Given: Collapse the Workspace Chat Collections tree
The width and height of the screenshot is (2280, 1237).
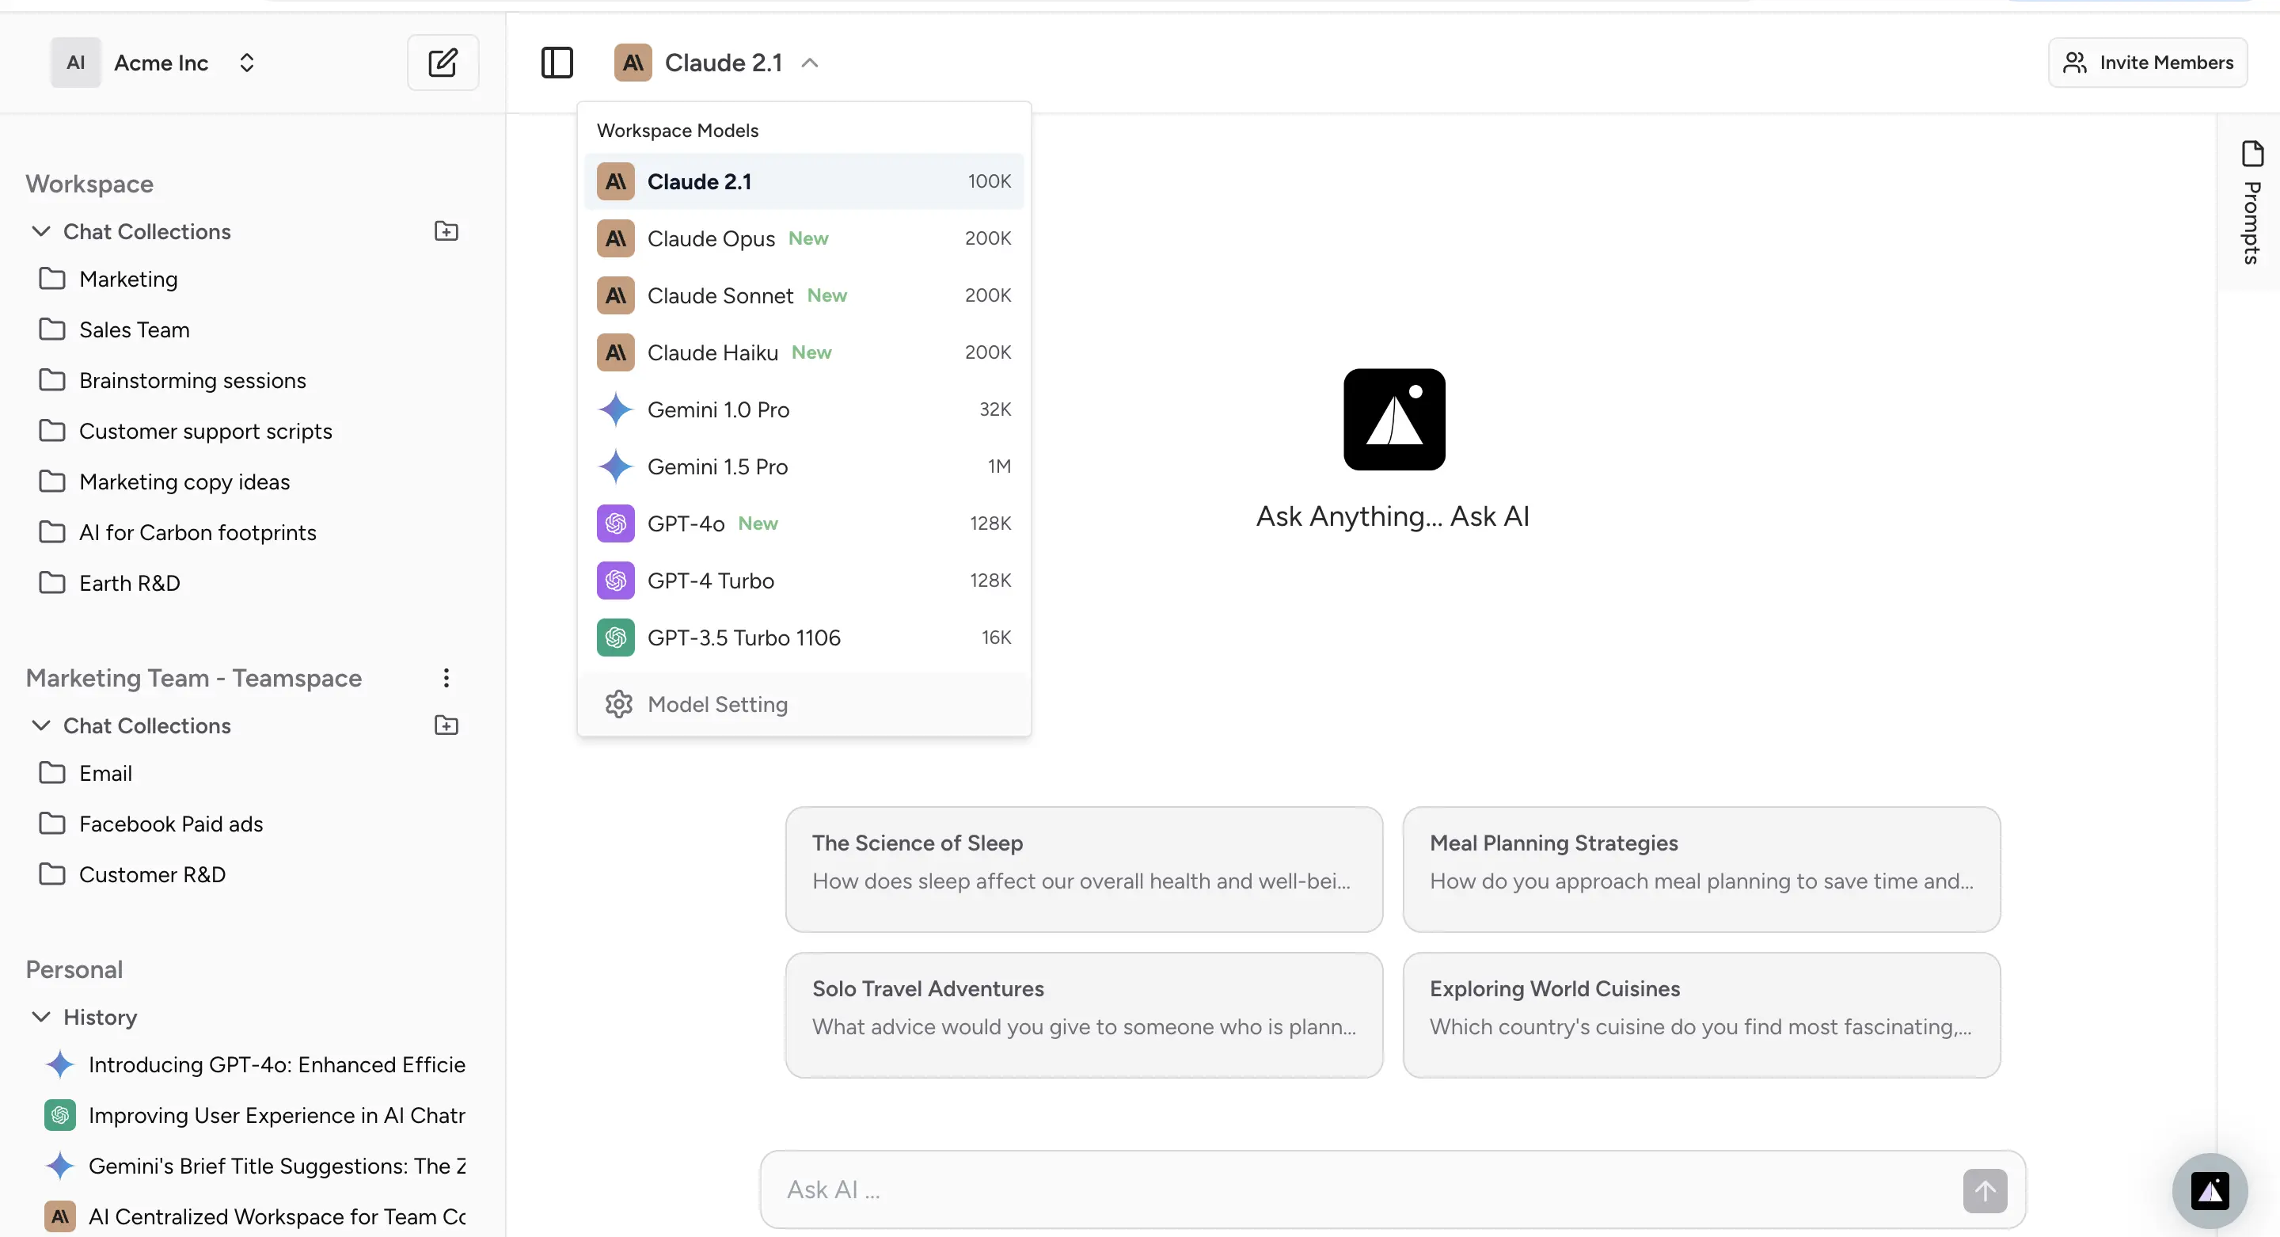Looking at the screenshot, I should pos(40,231).
